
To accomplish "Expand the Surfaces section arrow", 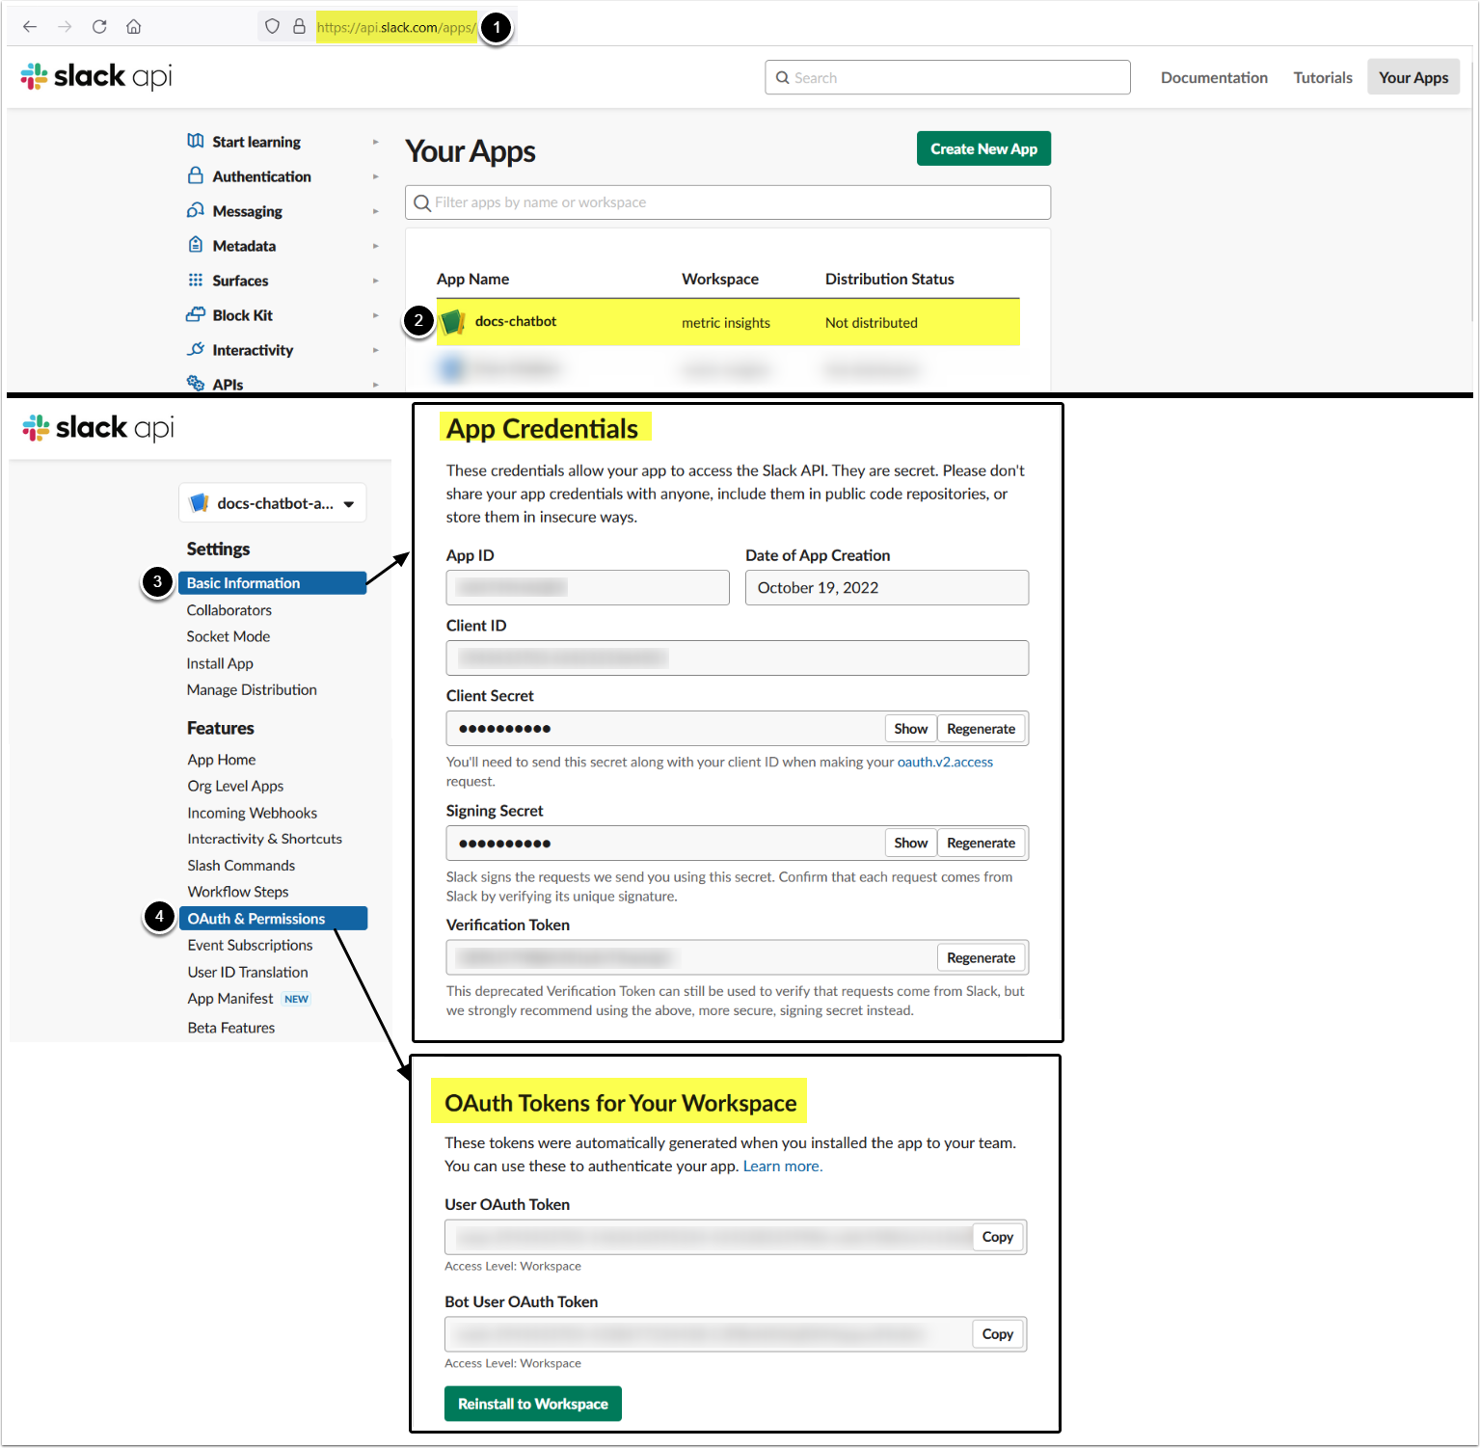I will point(376,281).
